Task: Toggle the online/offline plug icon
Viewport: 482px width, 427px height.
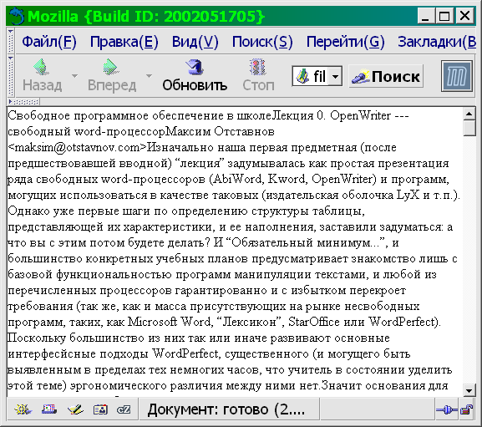Action: [446, 409]
